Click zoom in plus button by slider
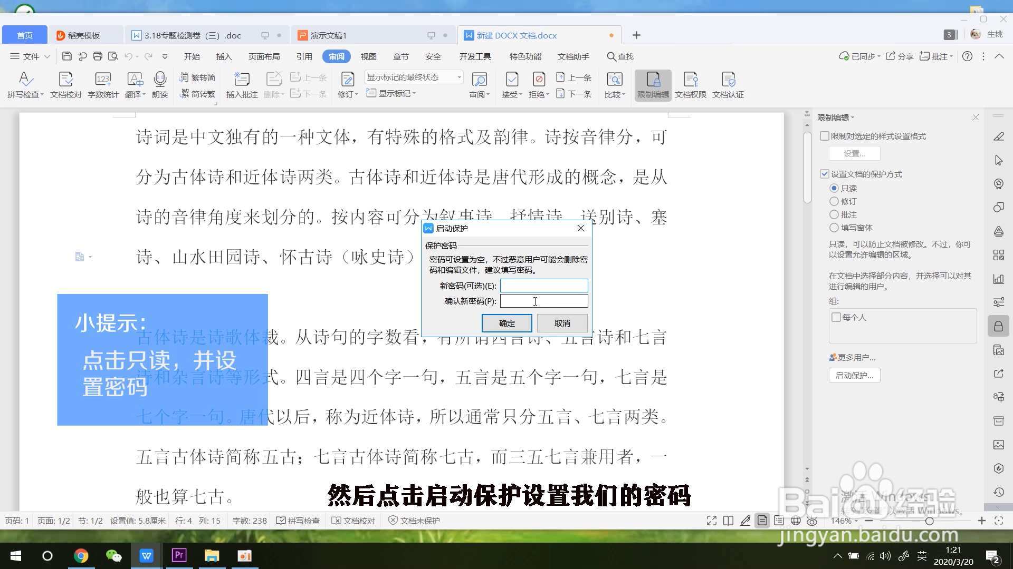This screenshot has width=1013, height=569. coord(981,521)
